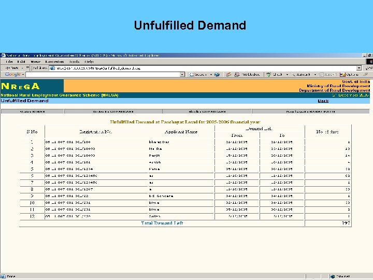Click applicant name in row 9
The height and width of the screenshot is (280, 373).
161,196
